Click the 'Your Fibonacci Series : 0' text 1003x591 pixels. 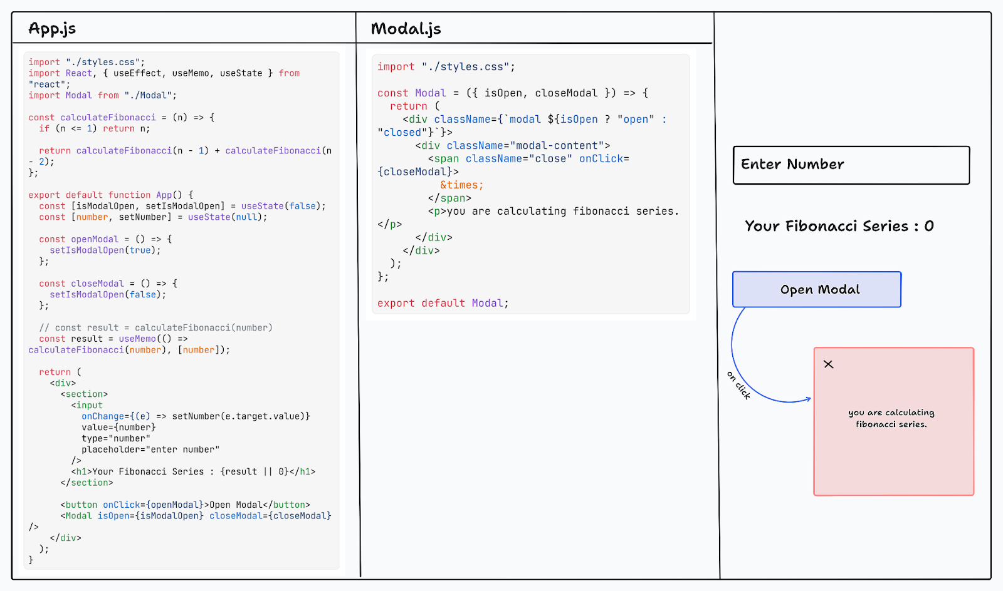839,226
